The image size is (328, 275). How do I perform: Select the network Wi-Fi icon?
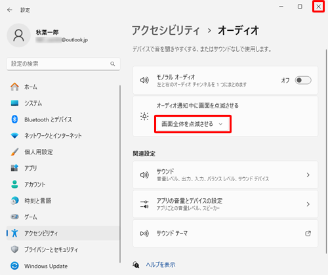click(14, 136)
